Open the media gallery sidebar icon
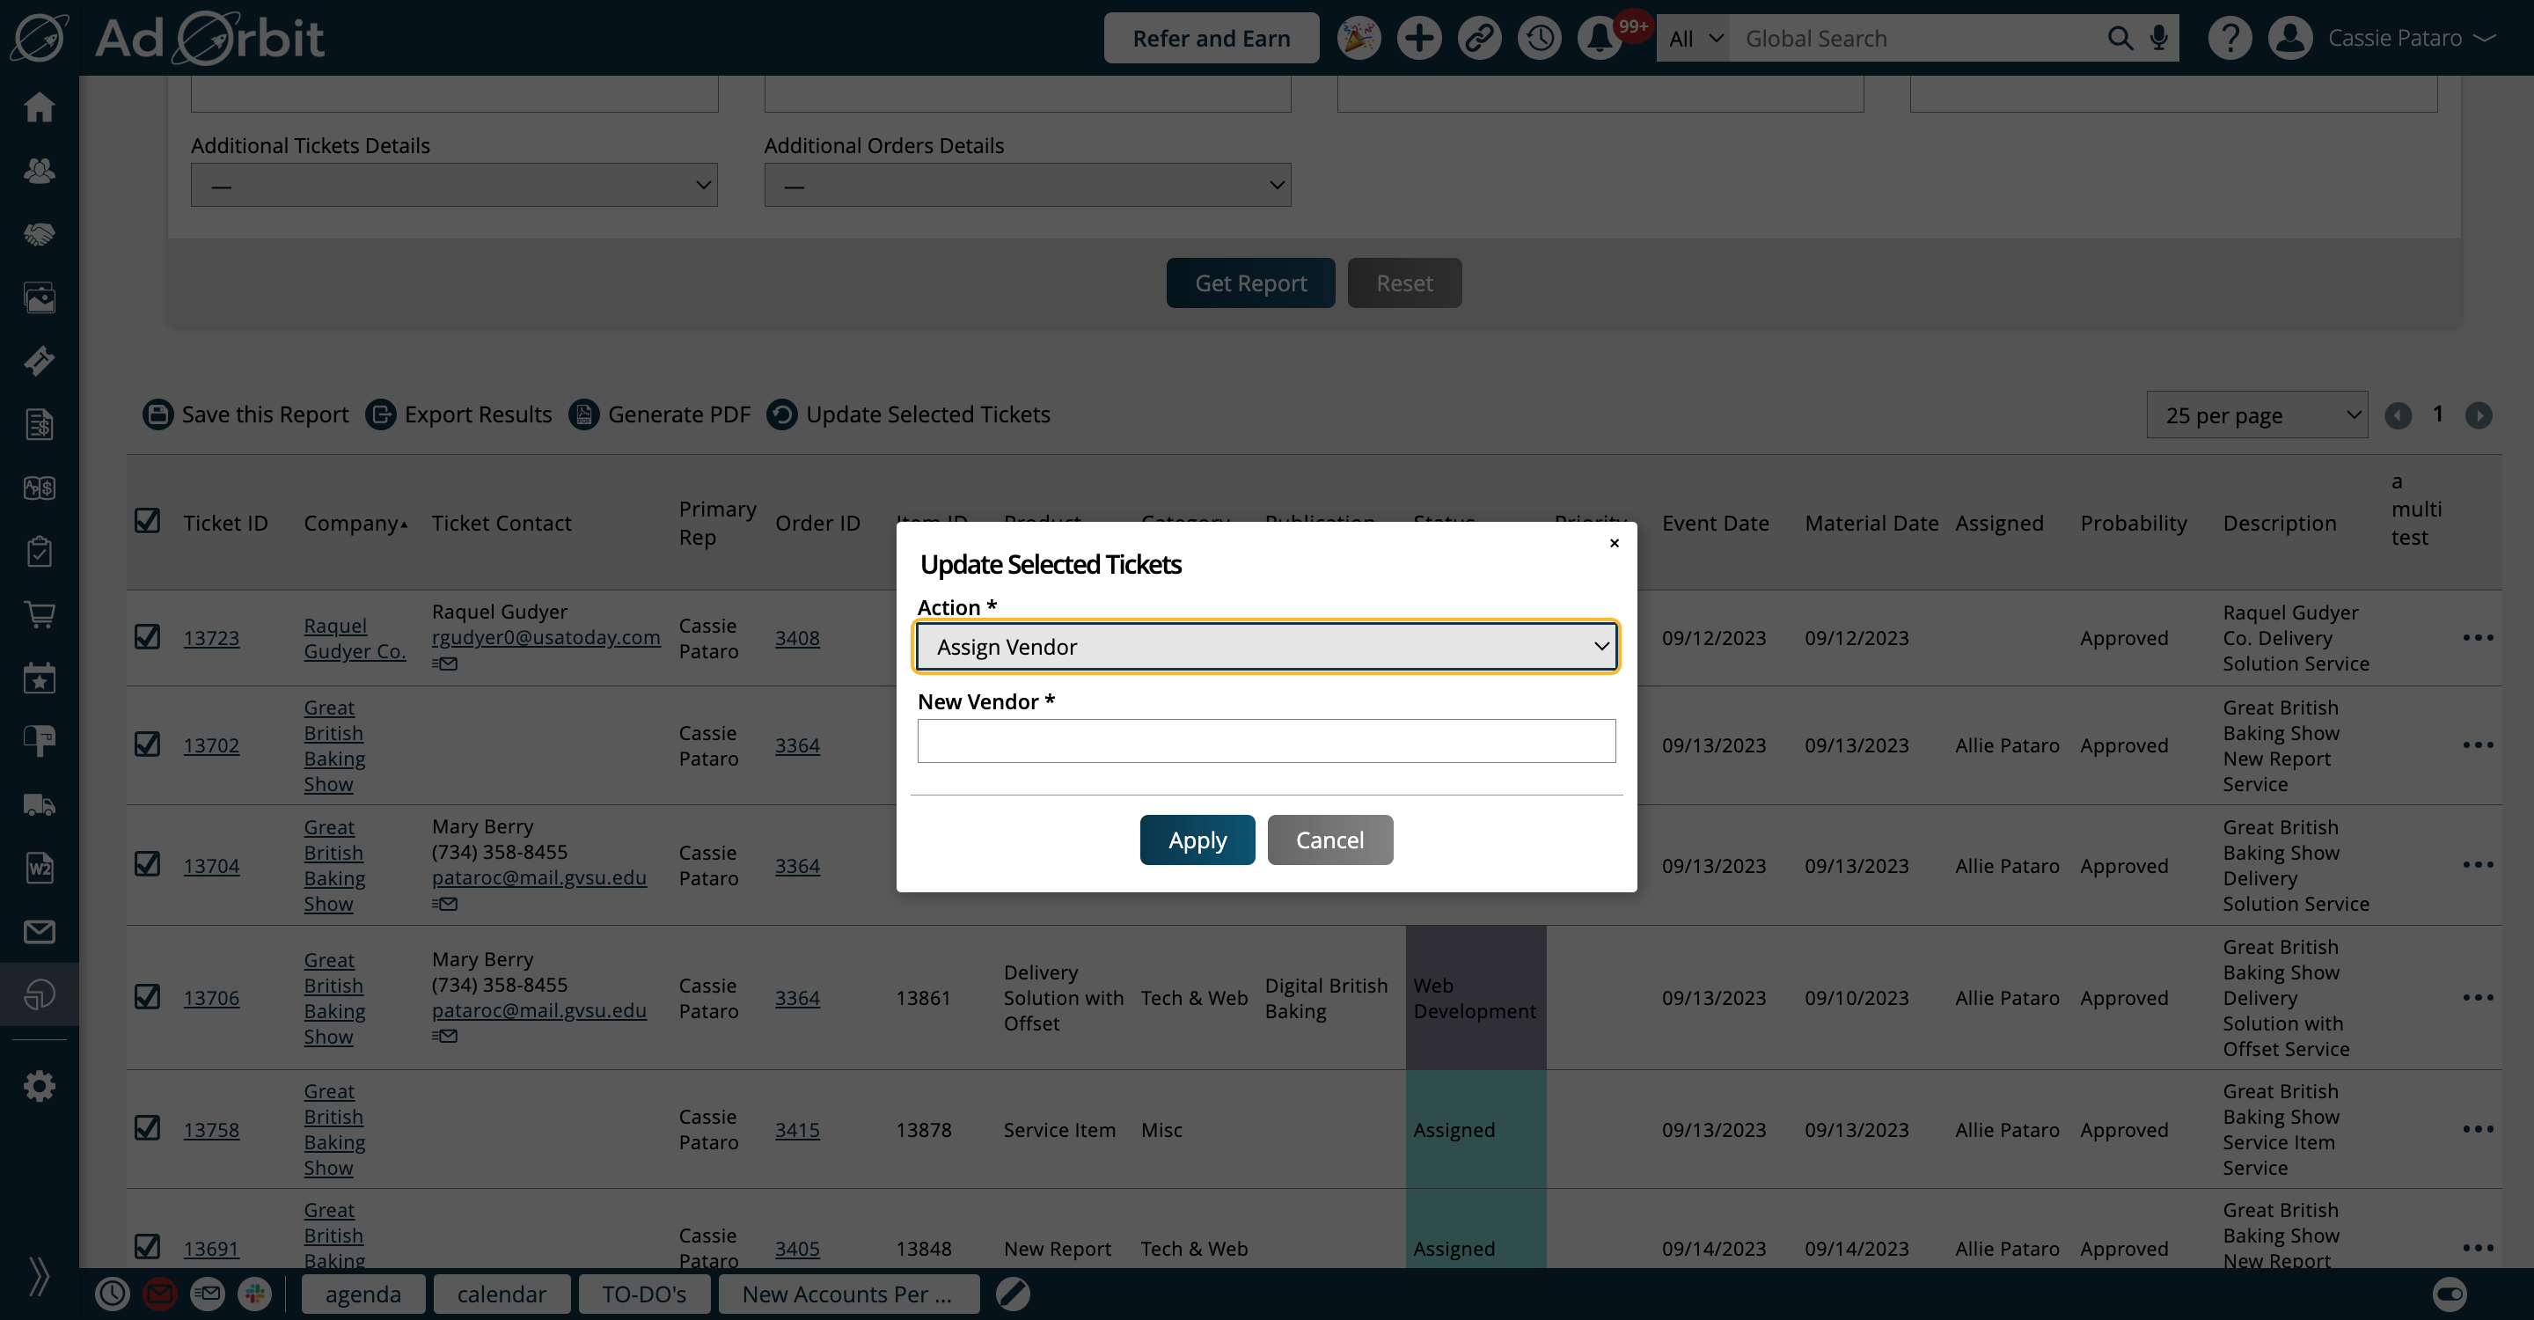The height and width of the screenshot is (1320, 2534). [x=40, y=298]
